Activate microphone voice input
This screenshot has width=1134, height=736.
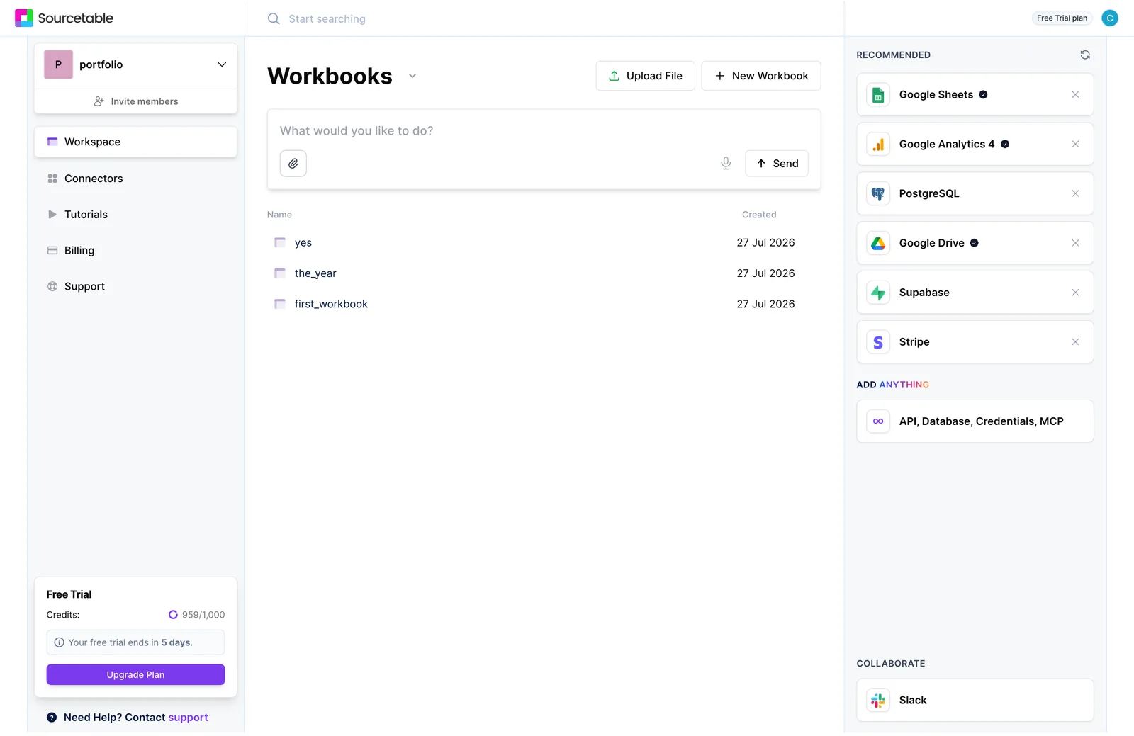pyautogui.click(x=726, y=164)
